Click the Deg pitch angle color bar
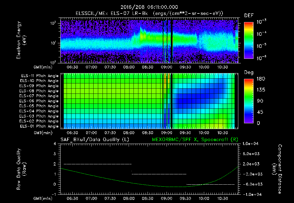The width and height of the screenshot is (294, 203). [249, 101]
